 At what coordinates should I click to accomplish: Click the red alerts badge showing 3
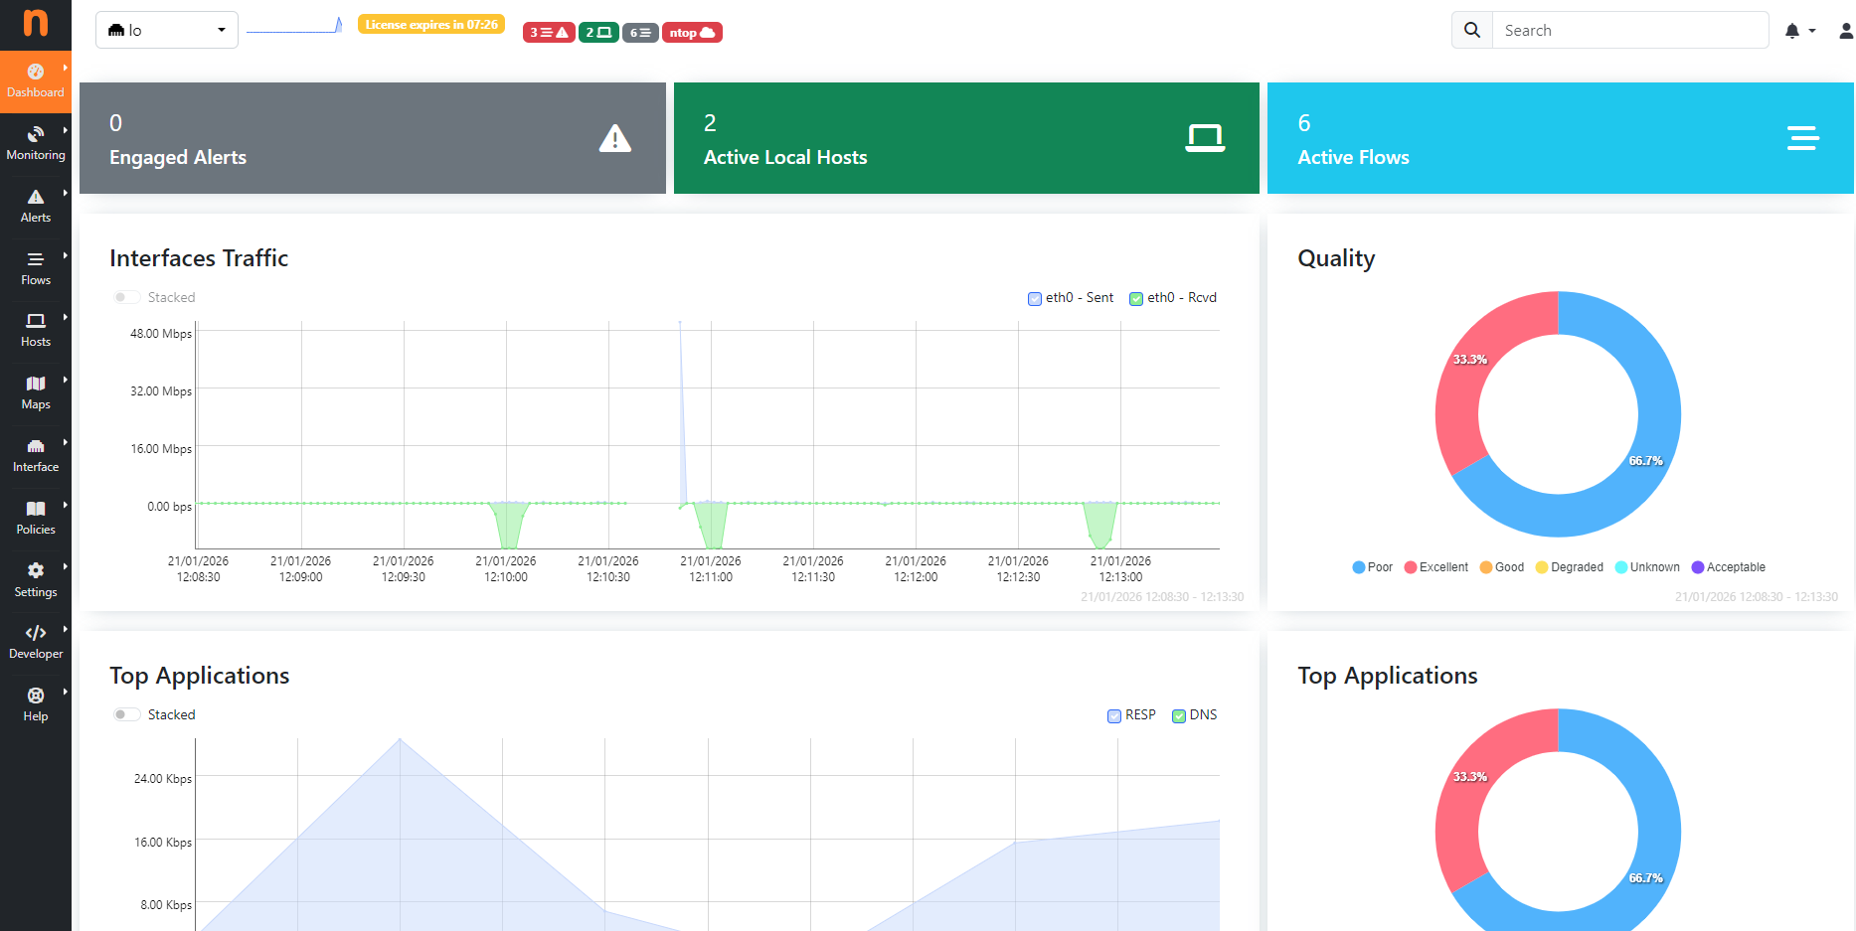pos(548,33)
